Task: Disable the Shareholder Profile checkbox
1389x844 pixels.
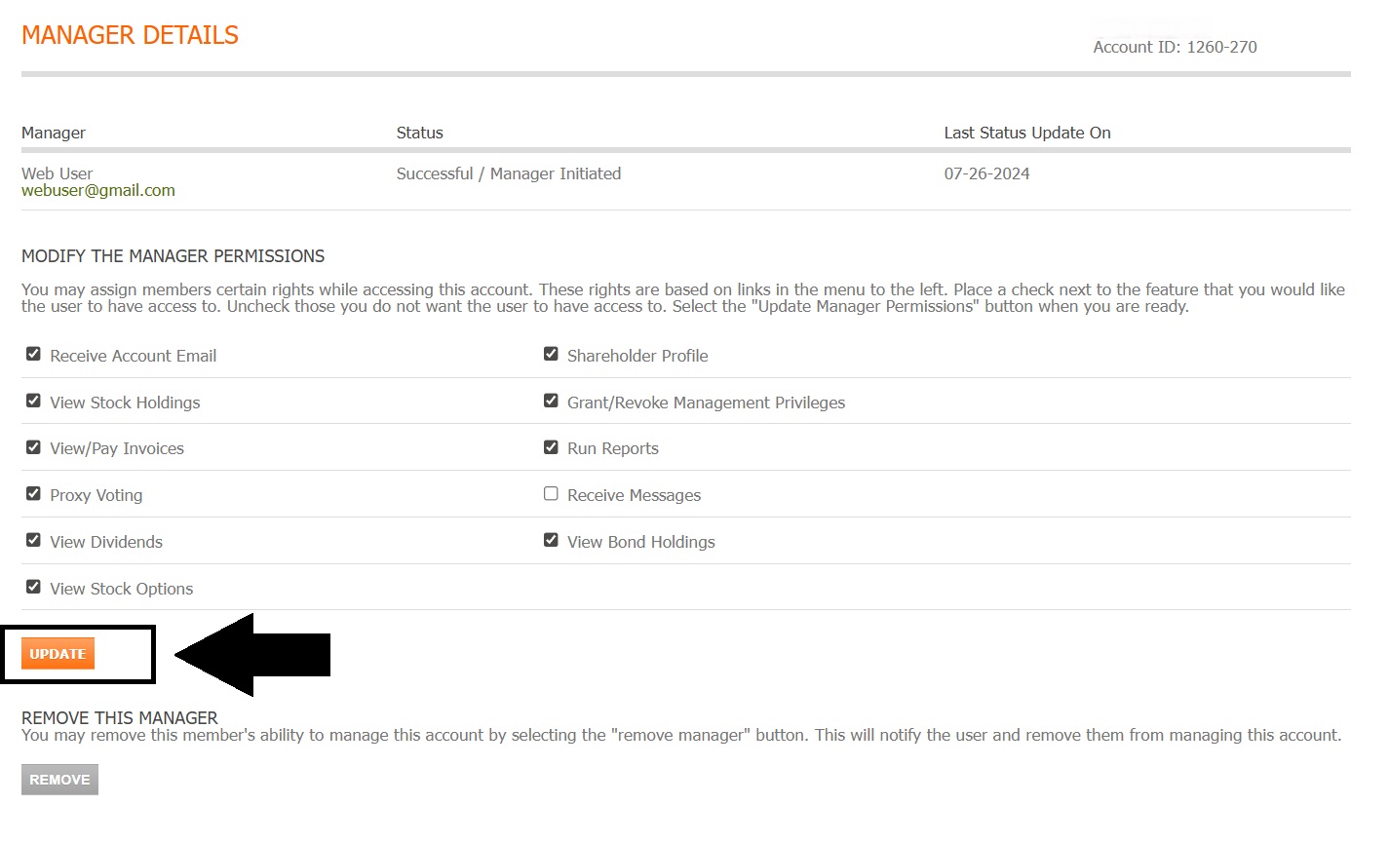Action: (551, 354)
